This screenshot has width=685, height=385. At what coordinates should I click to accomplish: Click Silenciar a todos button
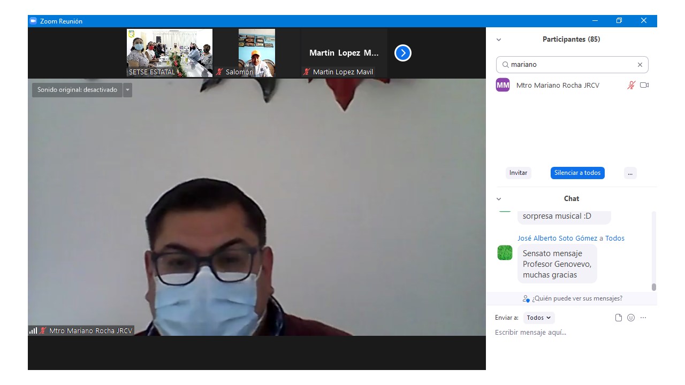point(577,173)
